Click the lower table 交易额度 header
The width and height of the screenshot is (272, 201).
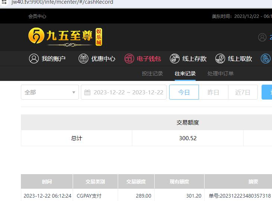136,182
